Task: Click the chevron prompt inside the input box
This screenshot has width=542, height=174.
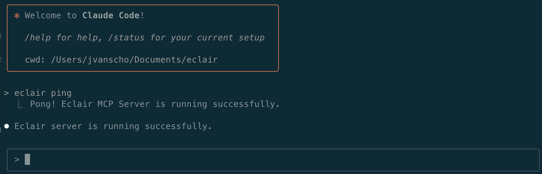Action: (x=17, y=160)
